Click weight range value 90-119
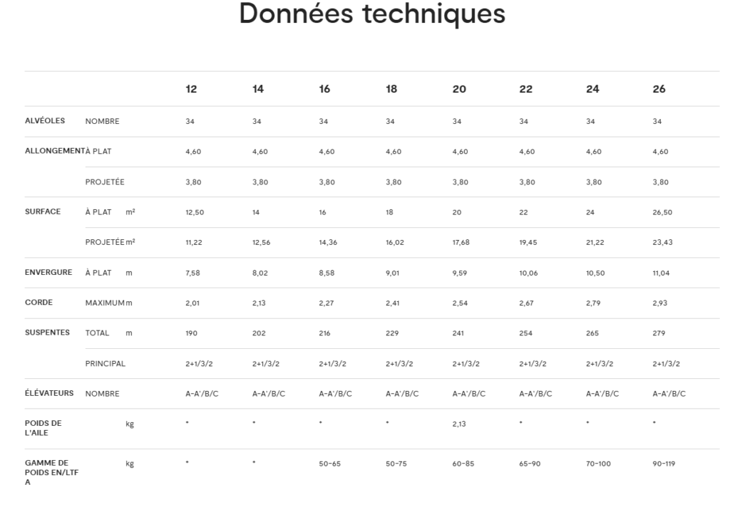The image size is (730, 507). (664, 464)
